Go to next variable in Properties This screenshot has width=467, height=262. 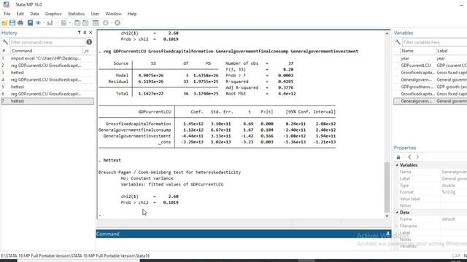(417, 157)
